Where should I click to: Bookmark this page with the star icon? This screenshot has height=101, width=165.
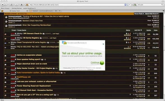point(128,5)
